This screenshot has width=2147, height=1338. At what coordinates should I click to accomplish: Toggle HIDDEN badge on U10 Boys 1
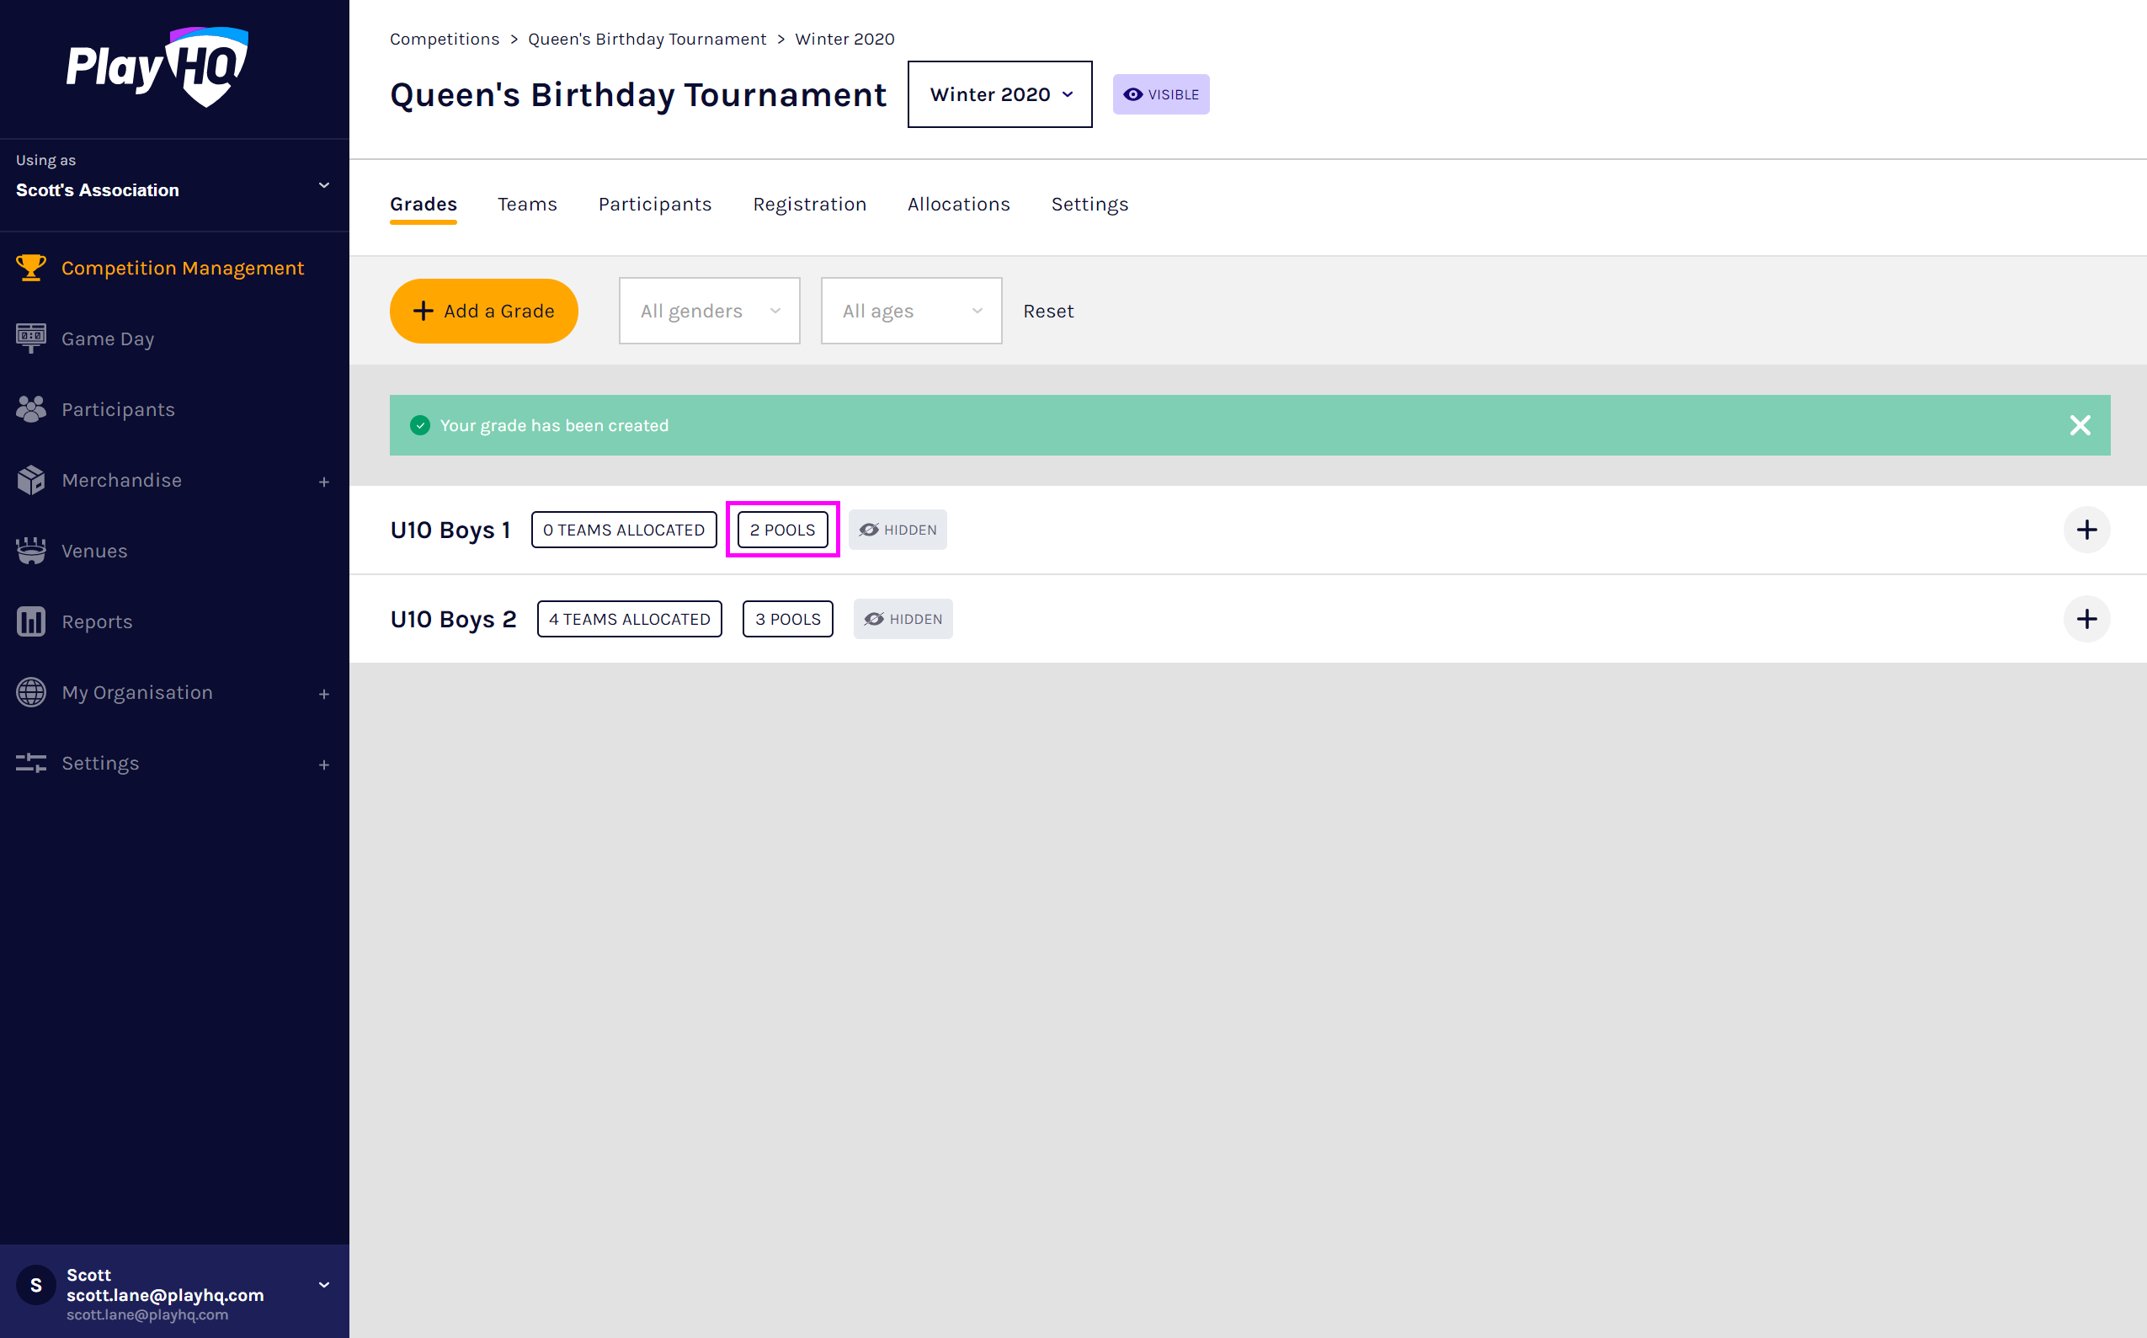[898, 530]
